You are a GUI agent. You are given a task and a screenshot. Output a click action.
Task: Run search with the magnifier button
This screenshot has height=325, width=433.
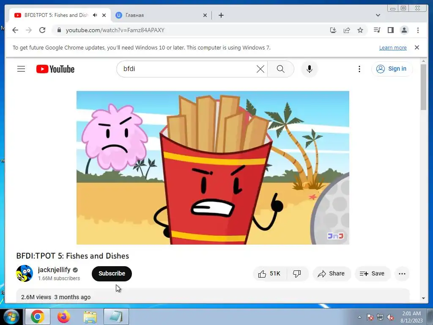[x=281, y=69]
